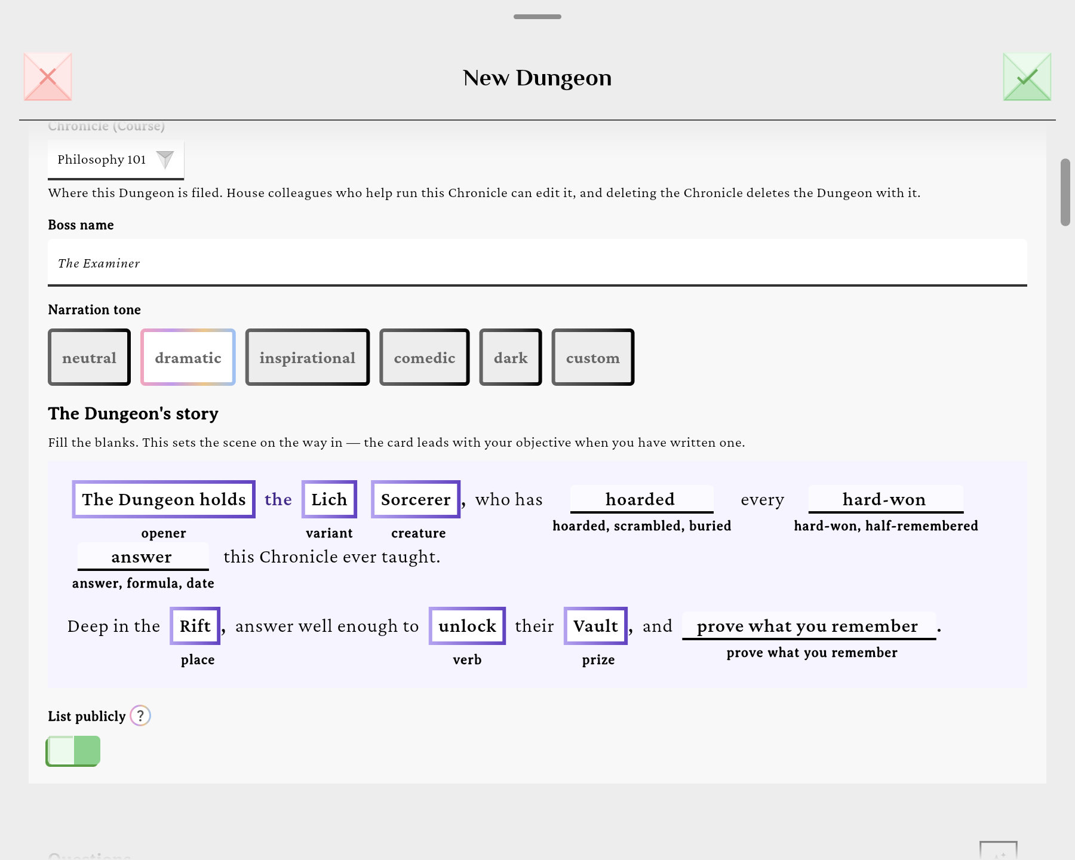1075x860 pixels.
Task: Toggle the List publicly switch
Action: coord(73,751)
